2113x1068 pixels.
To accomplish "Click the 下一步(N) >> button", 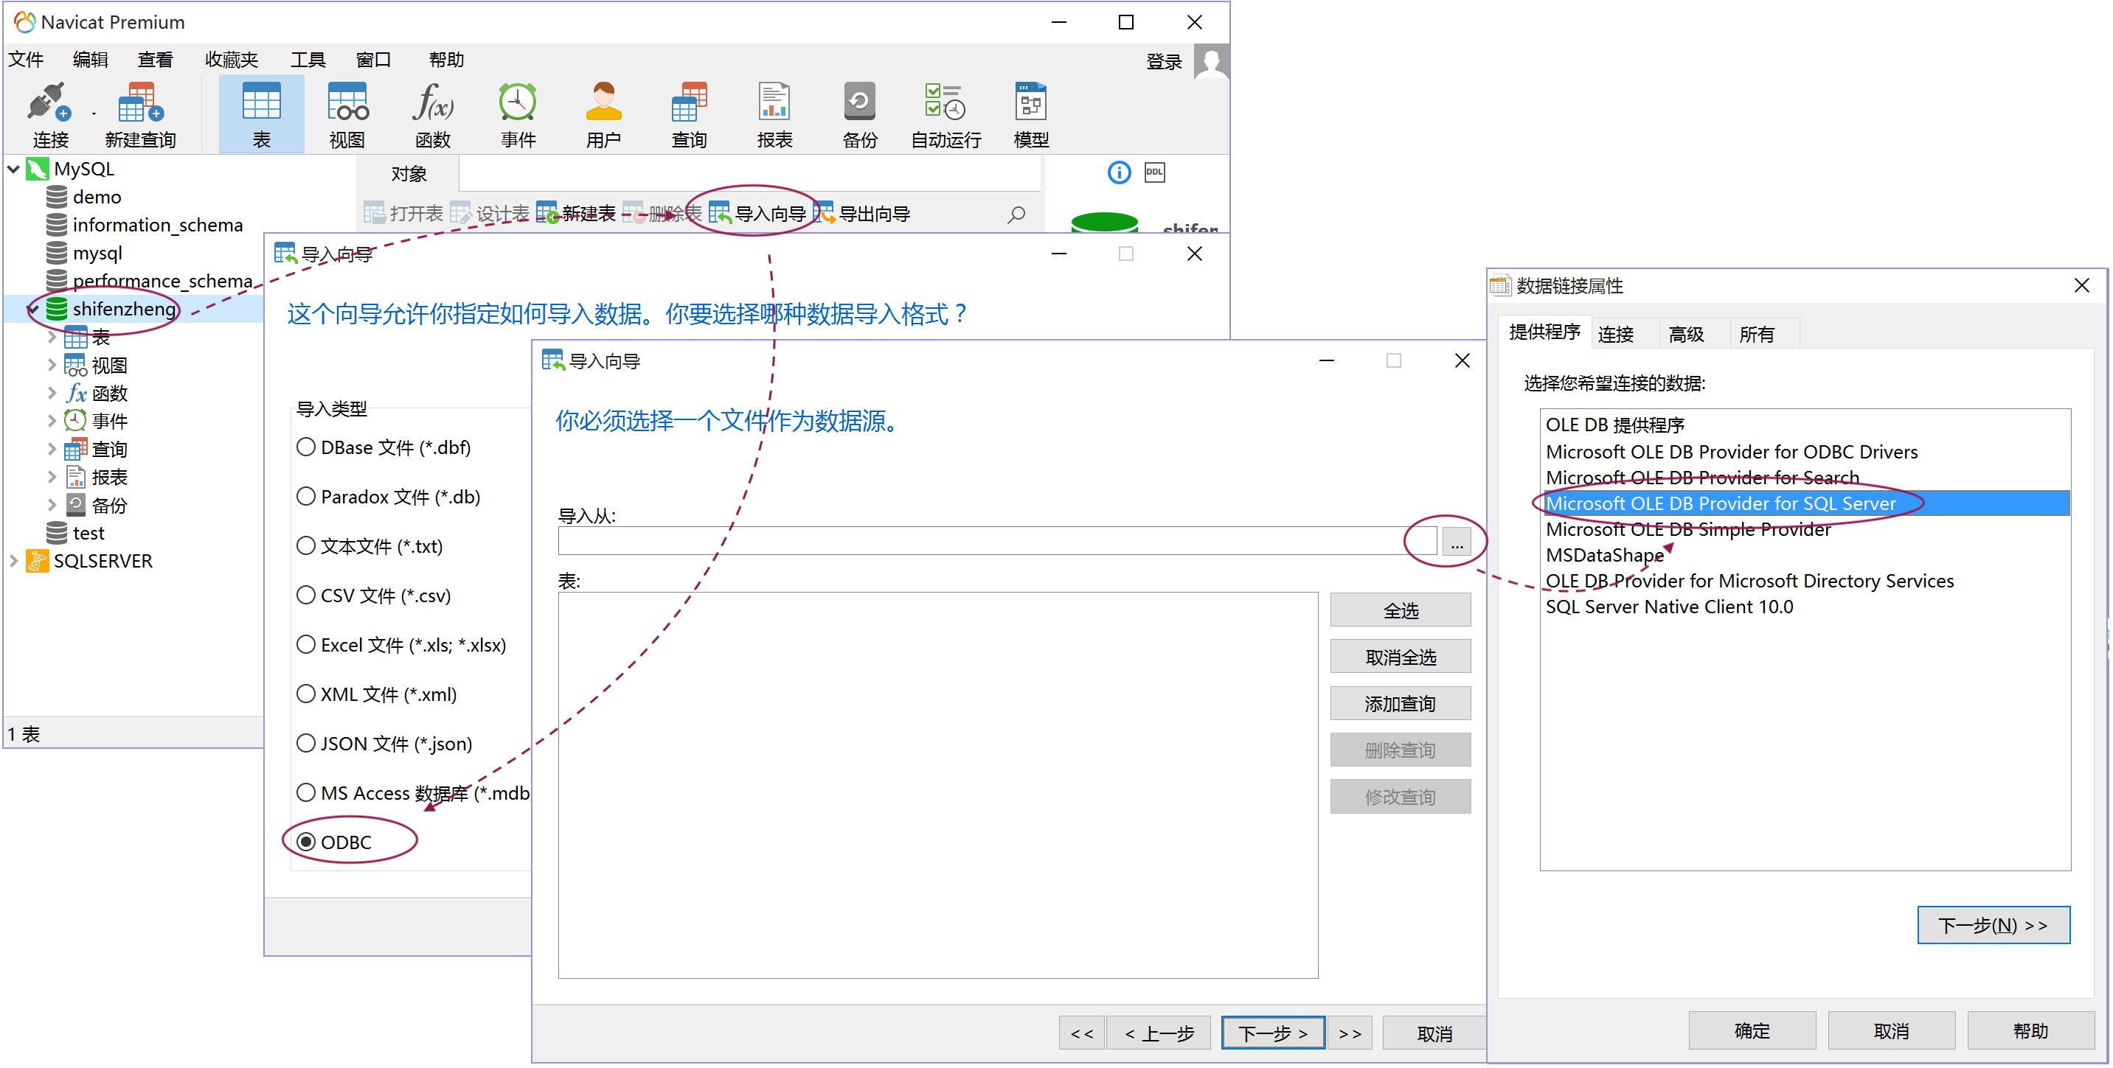I will [1993, 926].
